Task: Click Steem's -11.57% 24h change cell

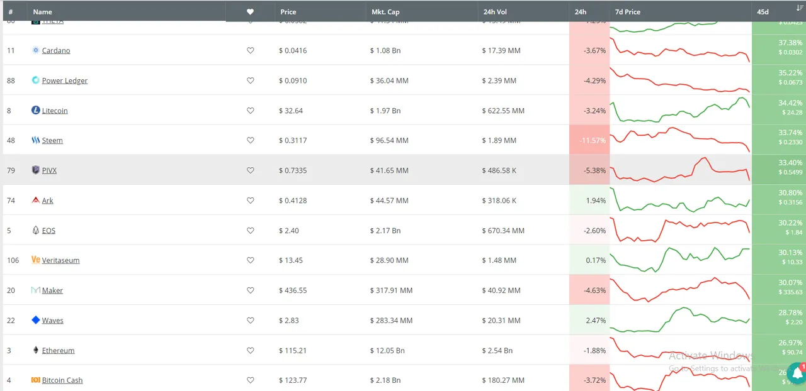Action: coord(589,140)
